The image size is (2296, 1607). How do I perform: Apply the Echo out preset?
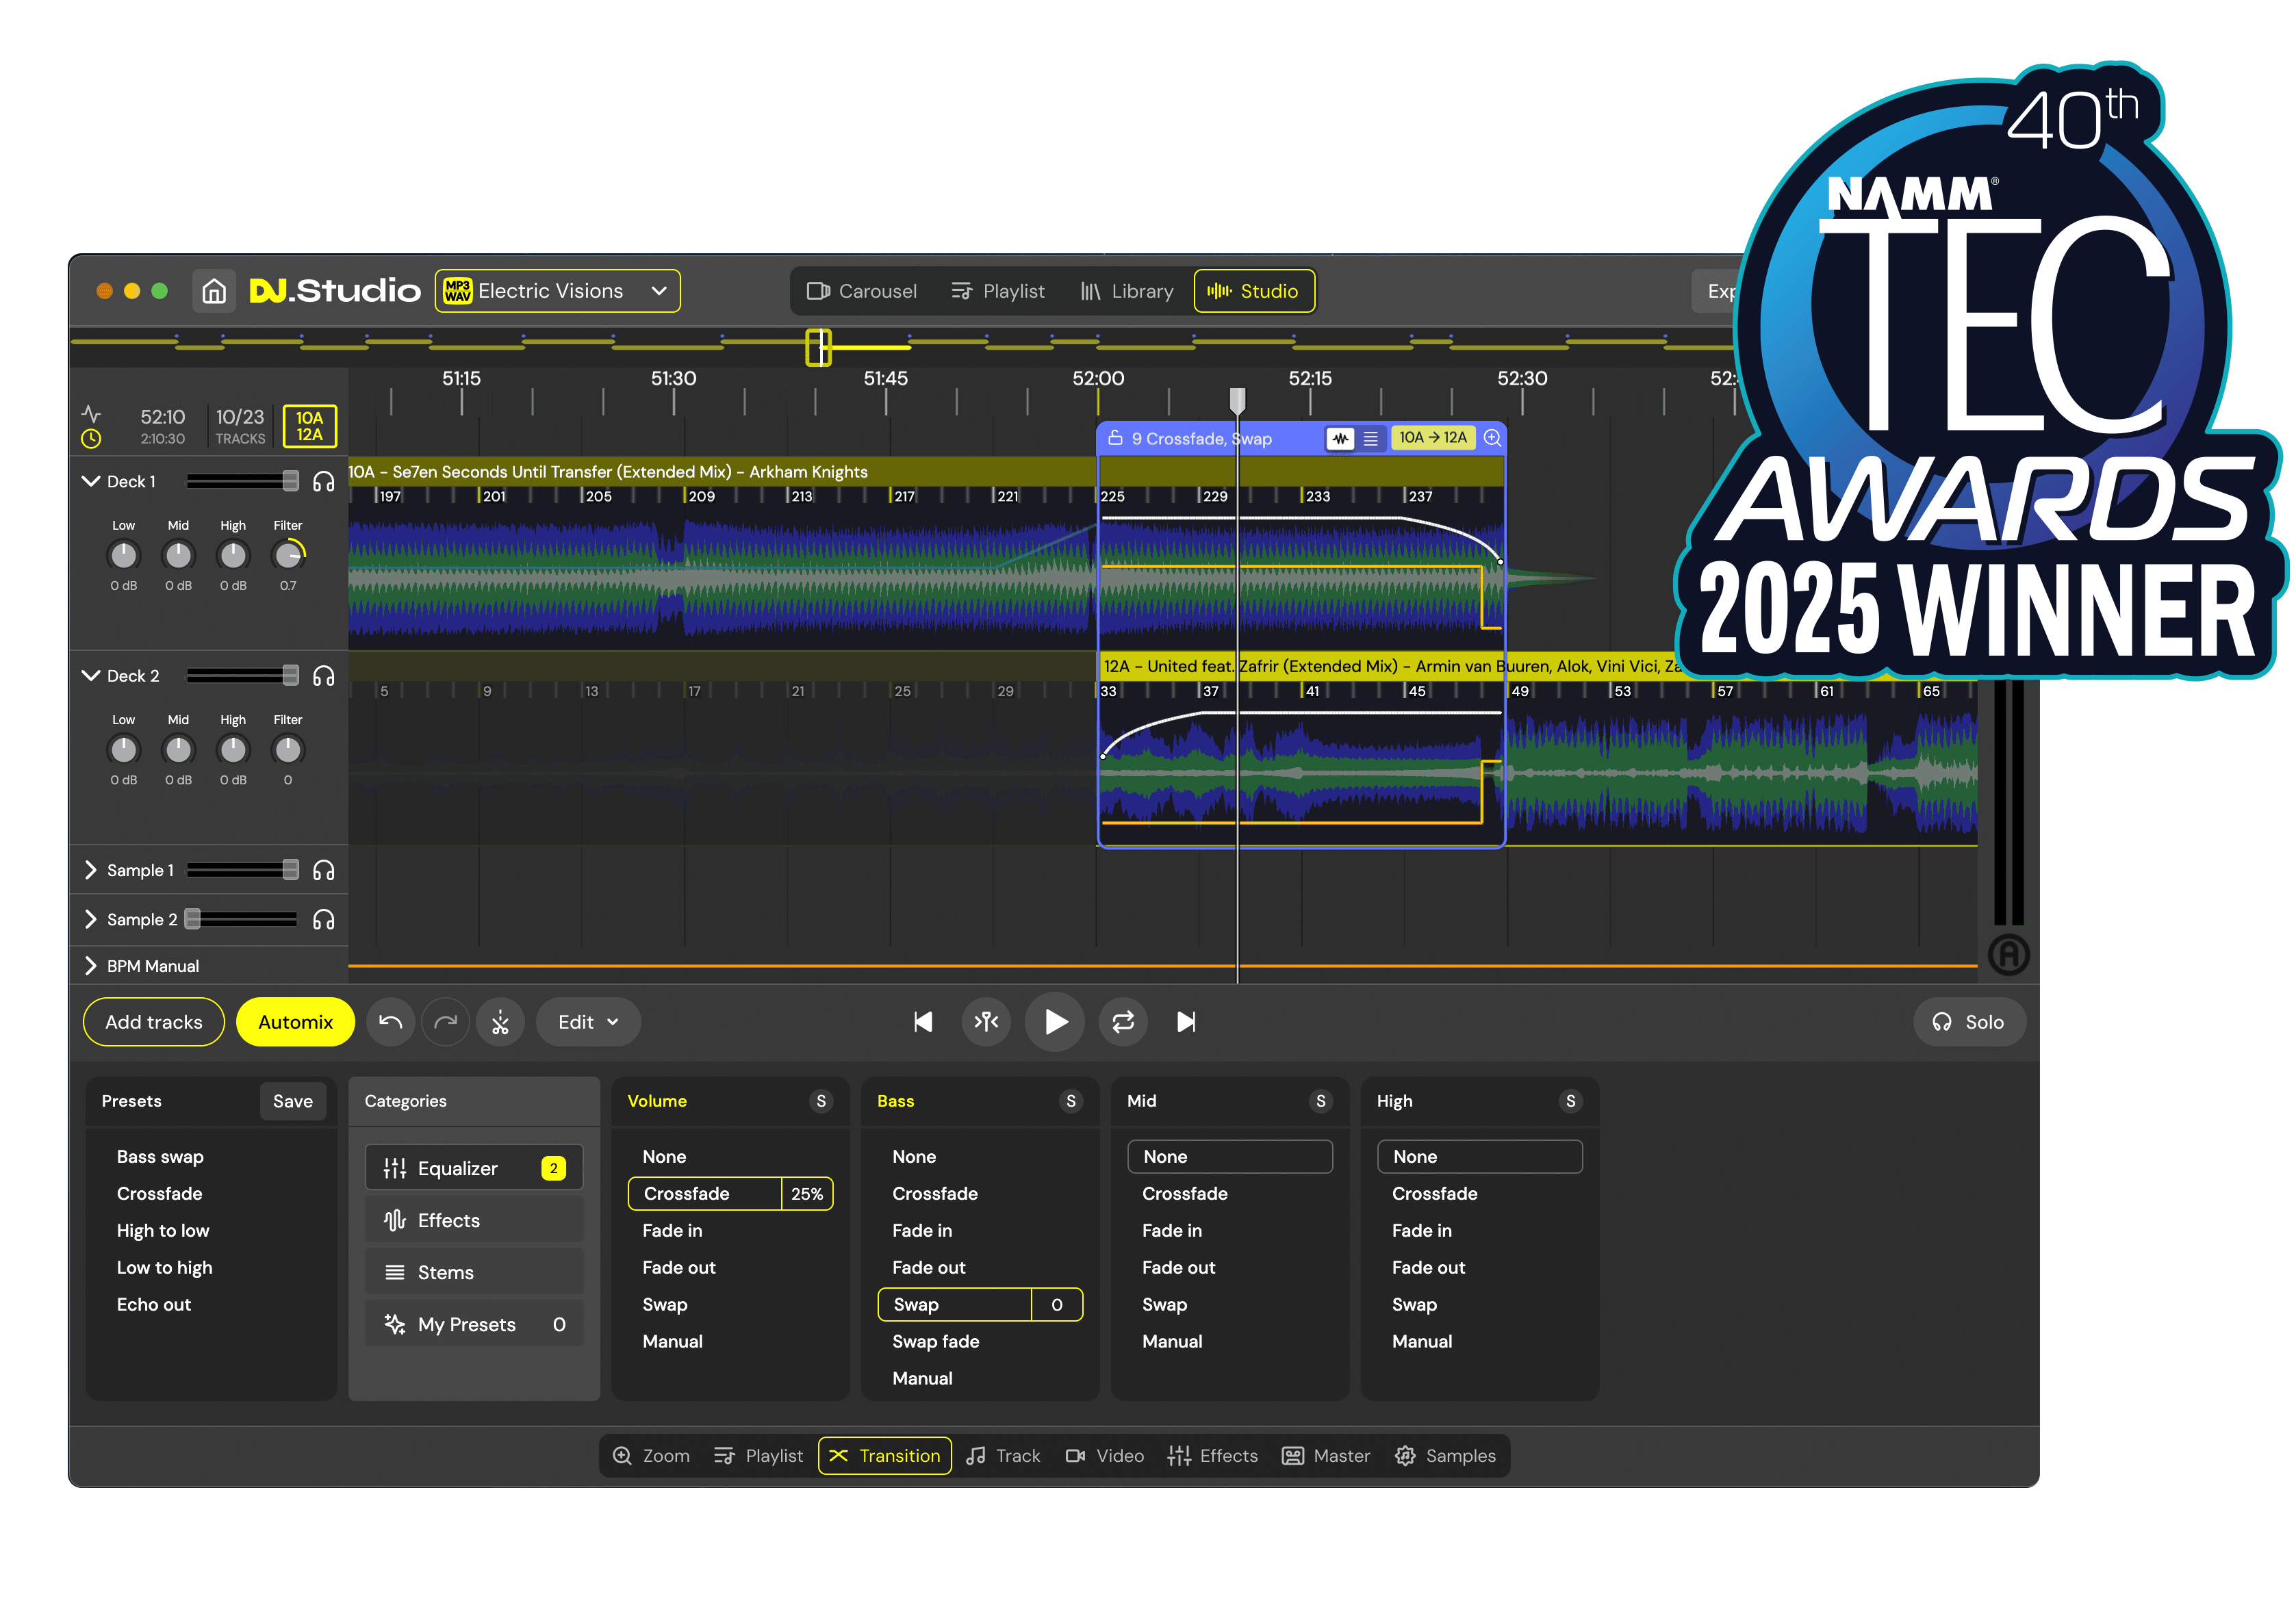(154, 1306)
